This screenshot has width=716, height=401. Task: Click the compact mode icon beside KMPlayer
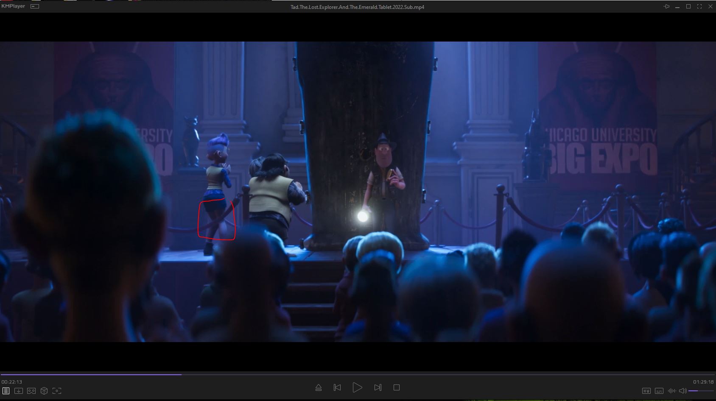click(x=35, y=6)
